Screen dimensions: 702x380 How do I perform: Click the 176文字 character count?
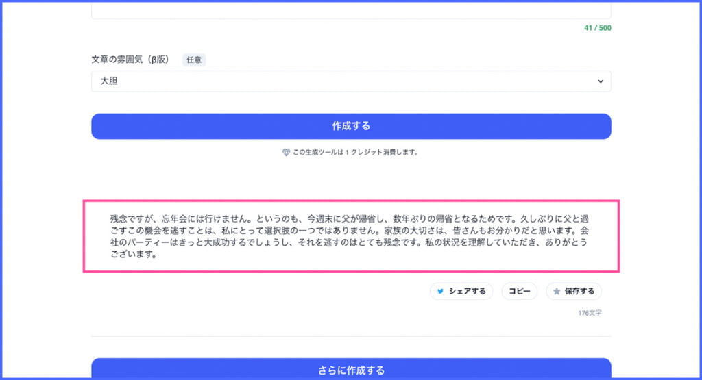tap(590, 313)
